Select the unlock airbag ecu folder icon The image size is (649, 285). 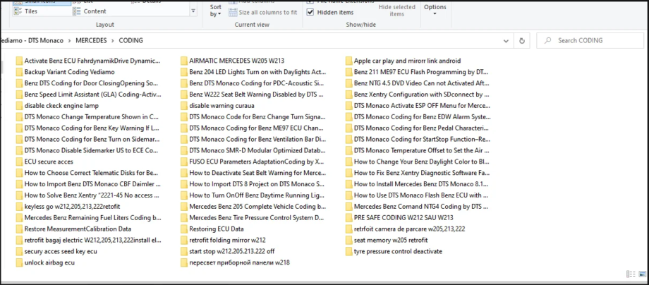pos(19,262)
